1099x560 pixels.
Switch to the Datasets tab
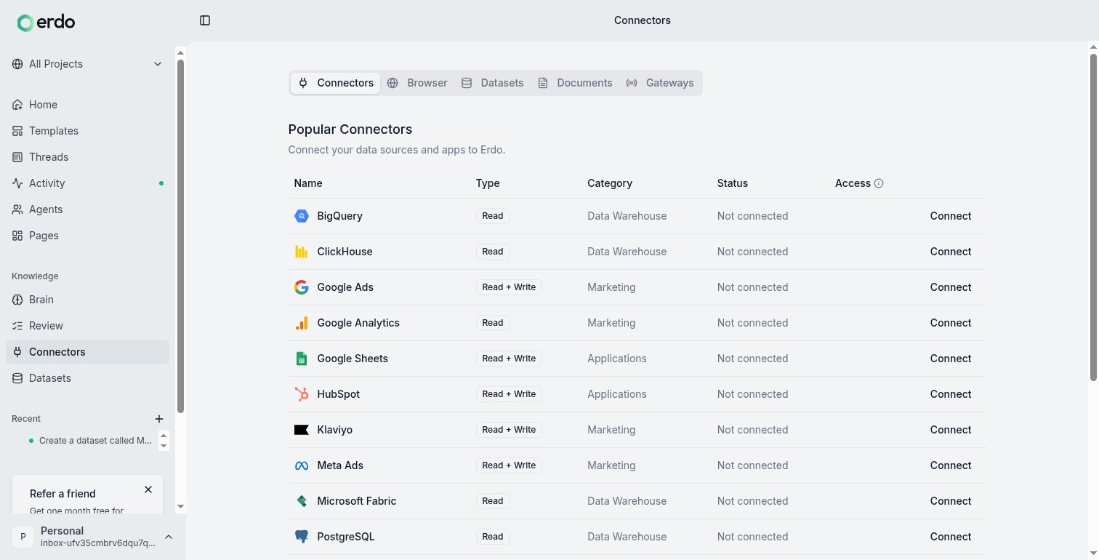pyautogui.click(x=493, y=83)
